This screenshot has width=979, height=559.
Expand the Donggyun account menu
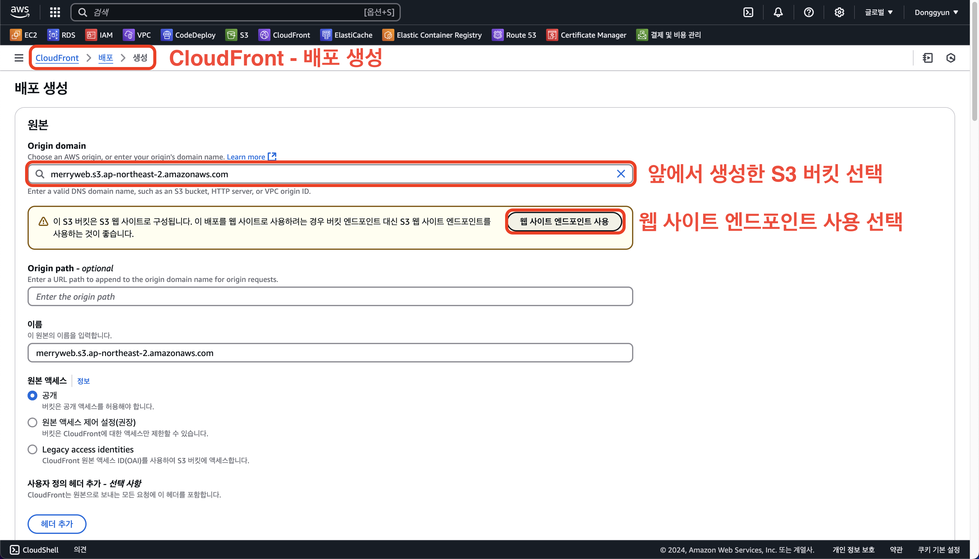tap(936, 12)
